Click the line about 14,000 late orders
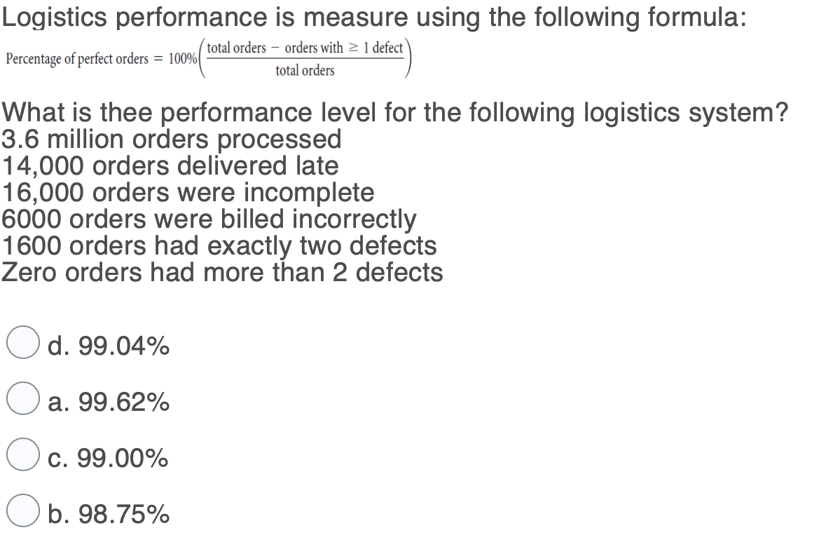Image resolution: width=840 pixels, height=556 pixels. pos(168,166)
